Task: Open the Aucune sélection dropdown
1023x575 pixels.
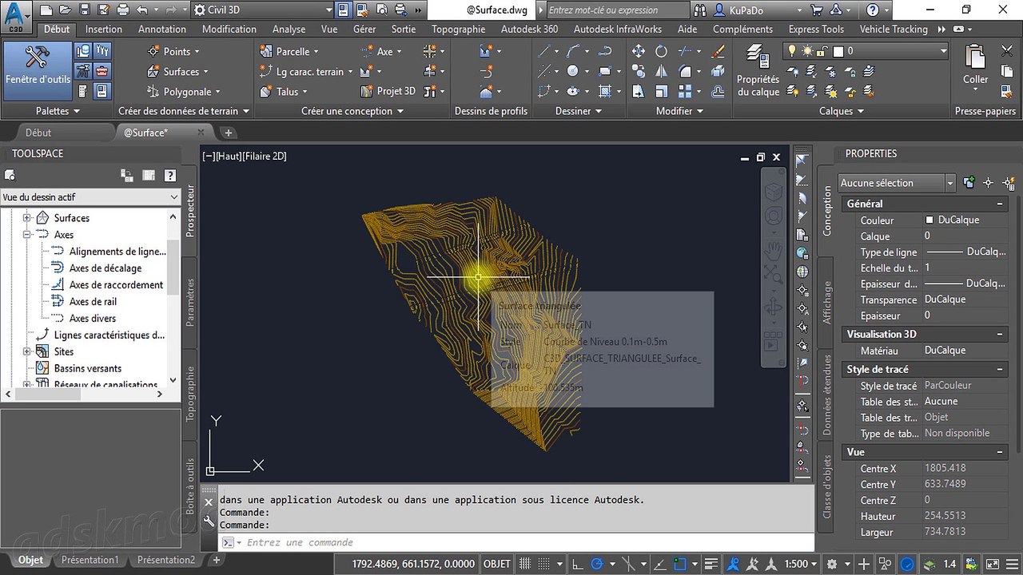Action: point(897,183)
